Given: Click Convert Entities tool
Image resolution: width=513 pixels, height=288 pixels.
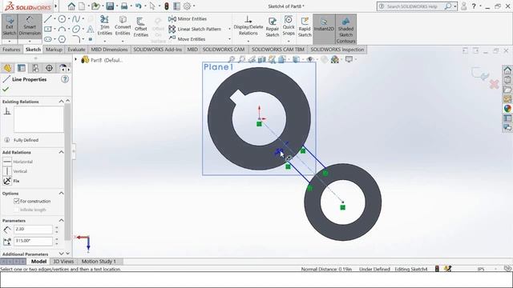Looking at the screenshot, I should click(x=123, y=26).
